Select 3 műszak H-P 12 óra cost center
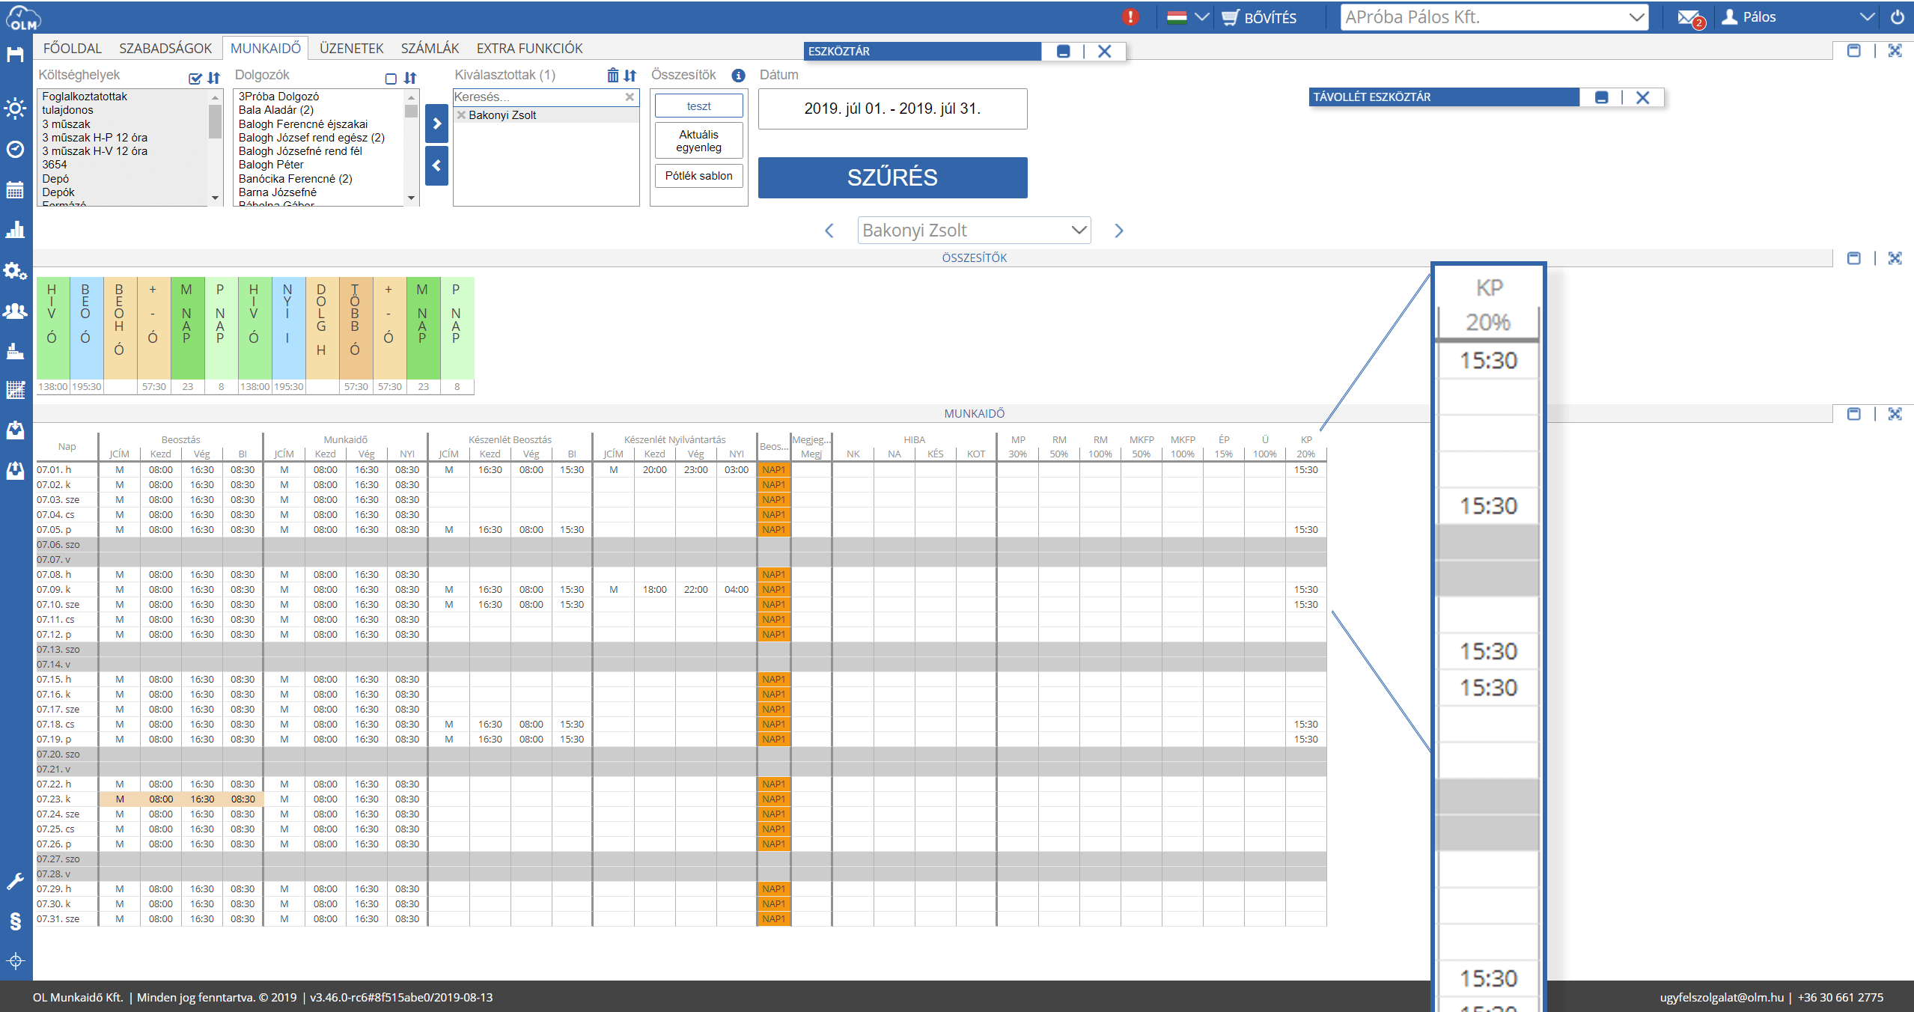The height and width of the screenshot is (1012, 1914). (x=94, y=138)
